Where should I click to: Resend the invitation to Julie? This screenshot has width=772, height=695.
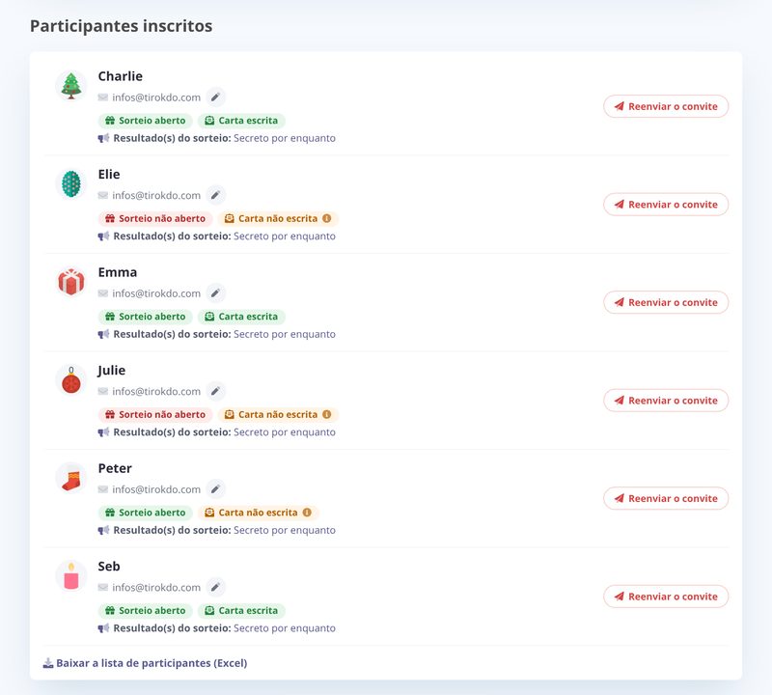pyautogui.click(x=666, y=401)
